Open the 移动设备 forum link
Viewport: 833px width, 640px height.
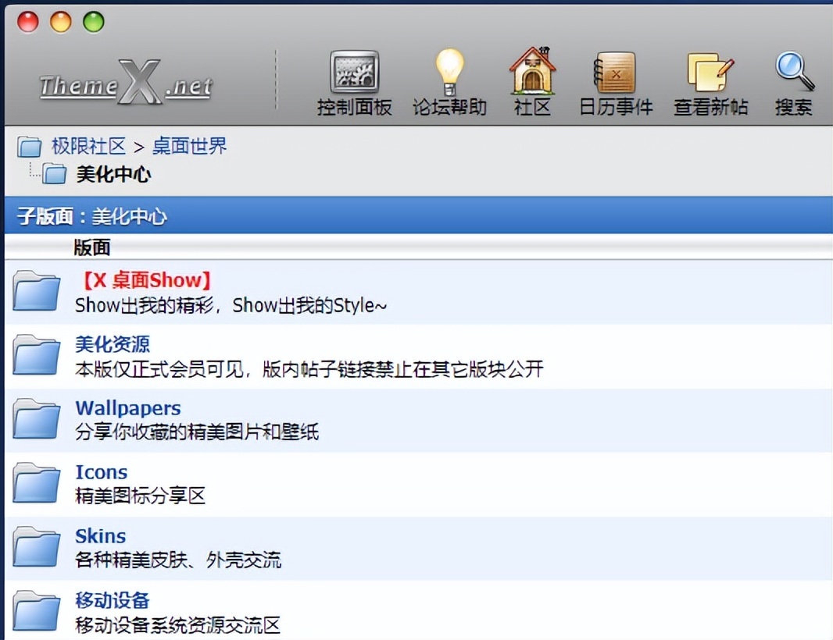click(x=113, y=600)
